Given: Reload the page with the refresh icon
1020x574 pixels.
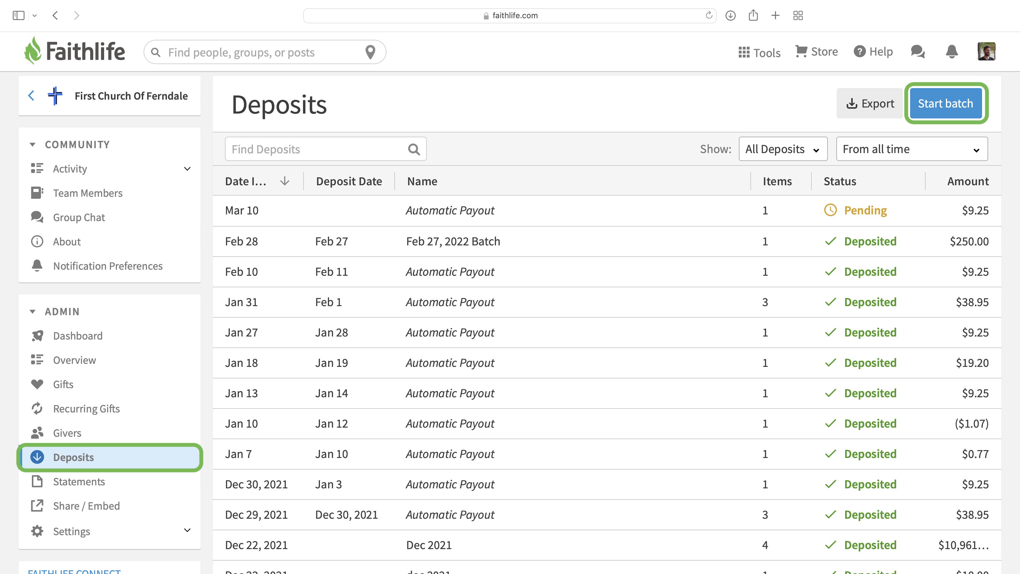Looking at the screenshot, I should pyautogui.click(x=709, y=15).
